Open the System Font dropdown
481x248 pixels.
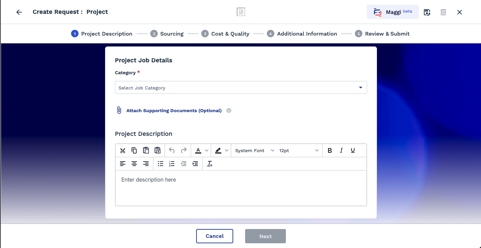point(254,150)
